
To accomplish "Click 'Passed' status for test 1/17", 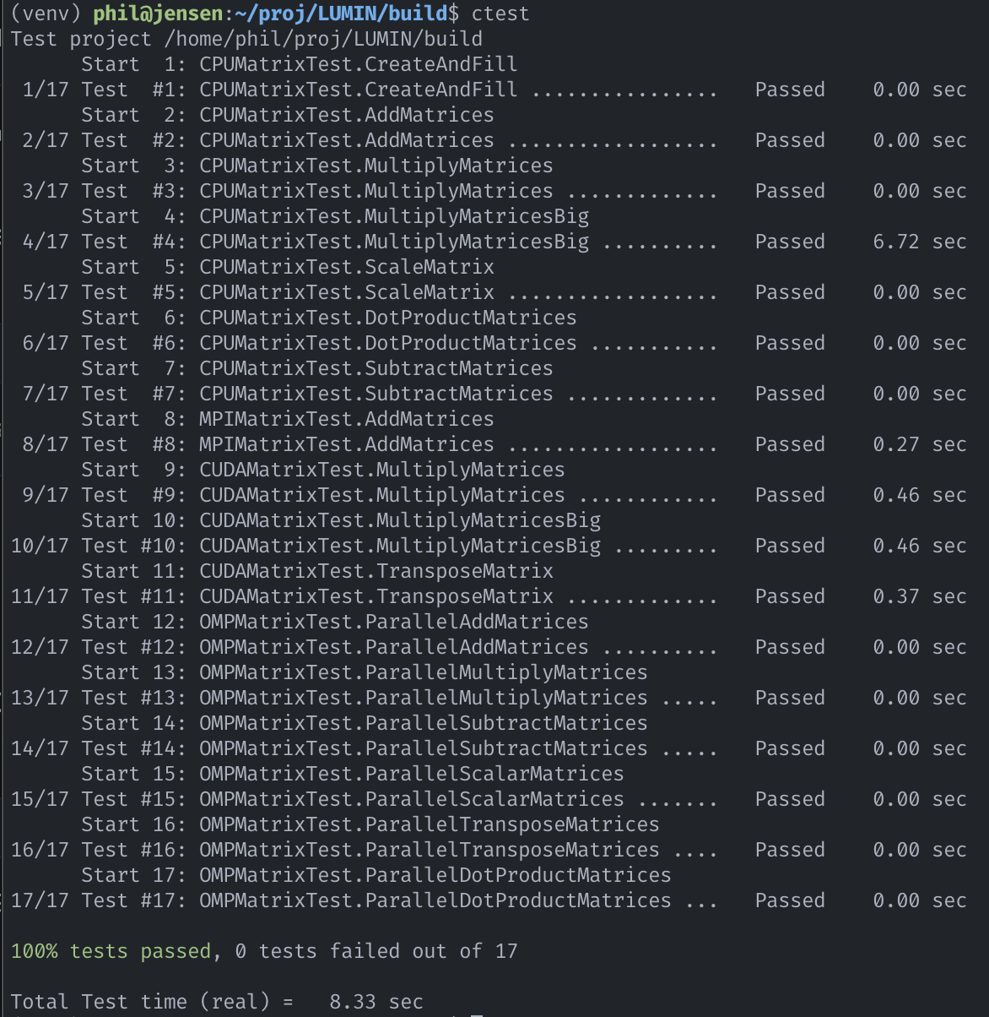I will pos(790,90).
